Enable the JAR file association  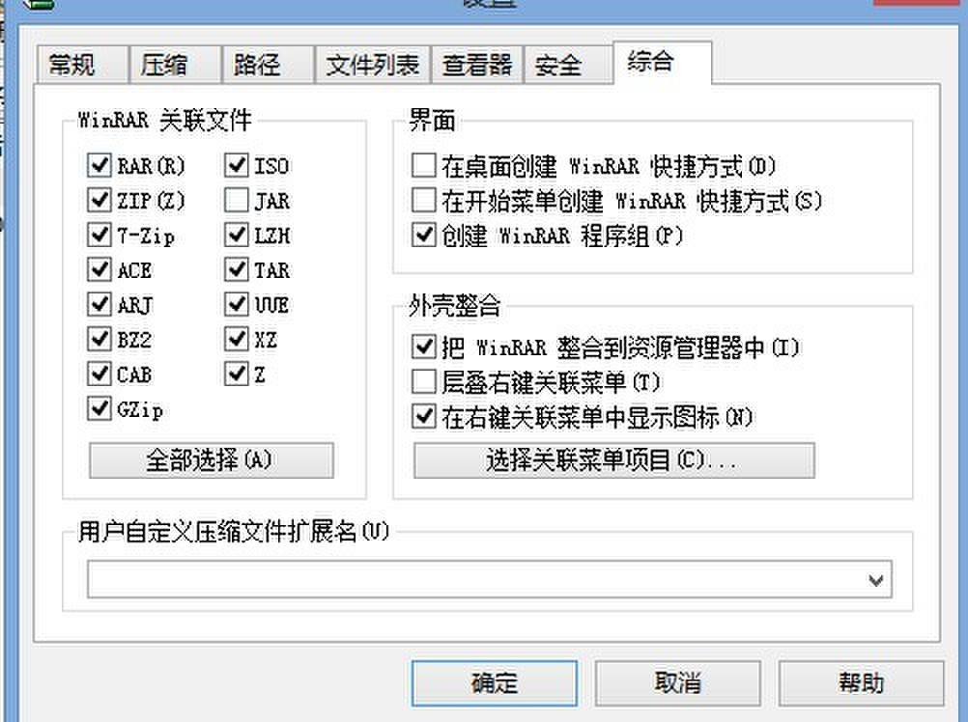pos(236,200)
